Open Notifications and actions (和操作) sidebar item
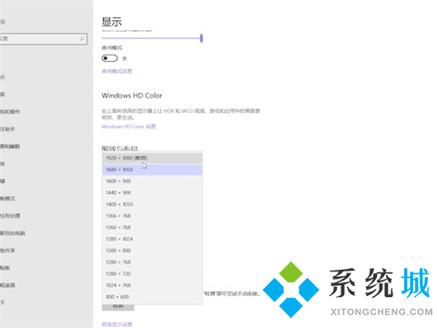 tap(10, 111)
